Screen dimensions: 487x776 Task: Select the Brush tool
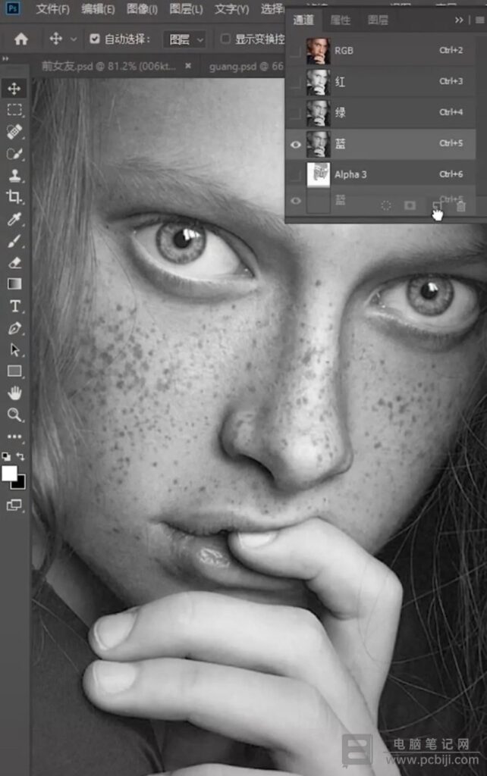[x=14, y=241]
